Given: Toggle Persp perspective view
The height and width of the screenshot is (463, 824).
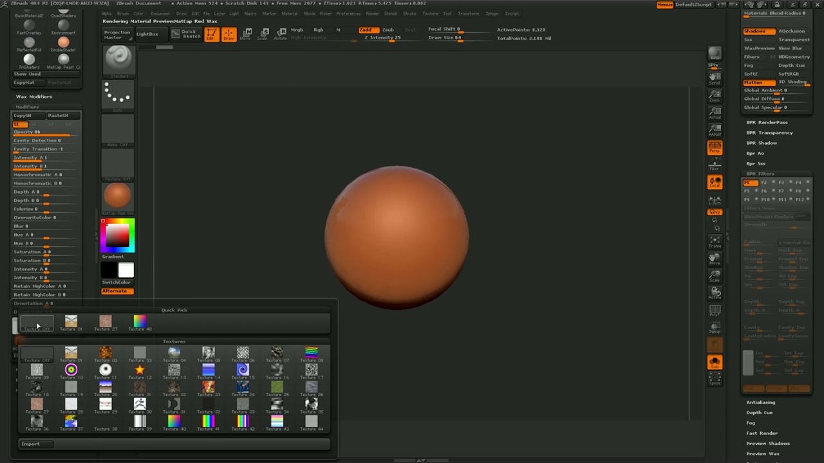Looking at the screenshot, I should [715, 147].
